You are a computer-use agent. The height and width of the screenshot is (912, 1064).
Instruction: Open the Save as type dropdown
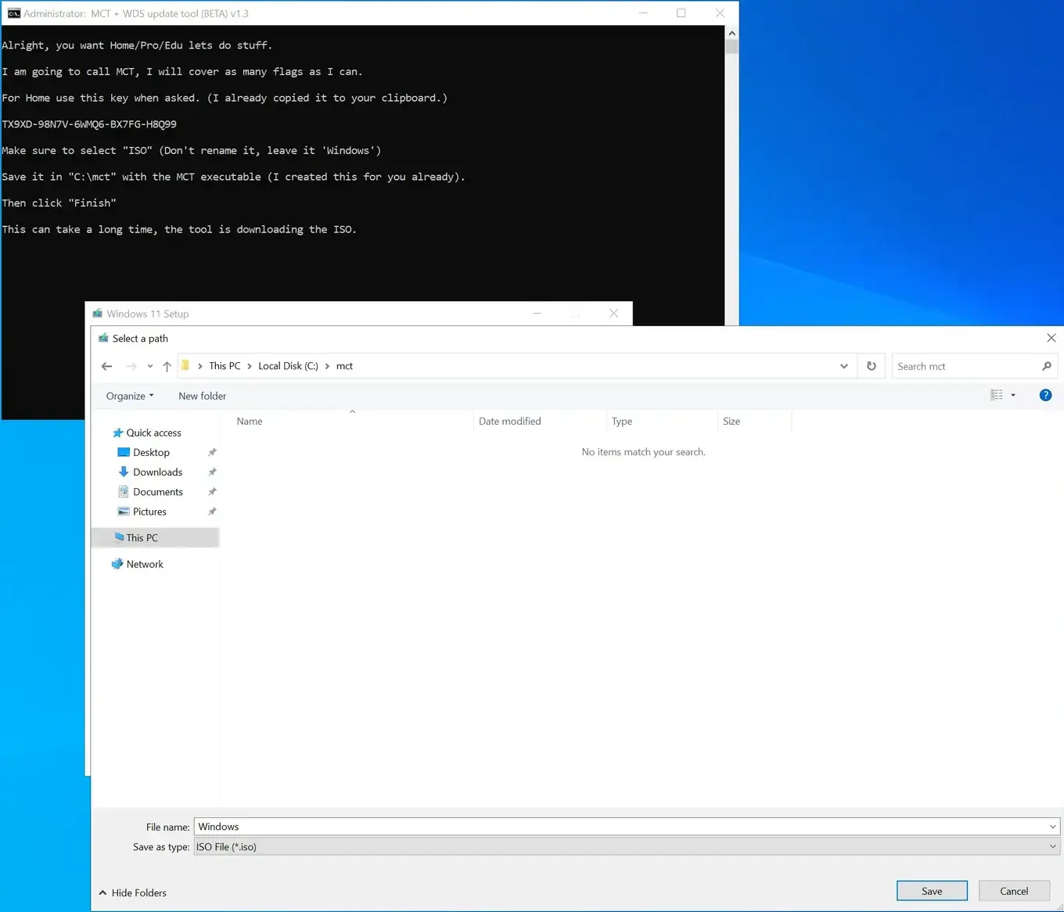(x=627, y=846)
